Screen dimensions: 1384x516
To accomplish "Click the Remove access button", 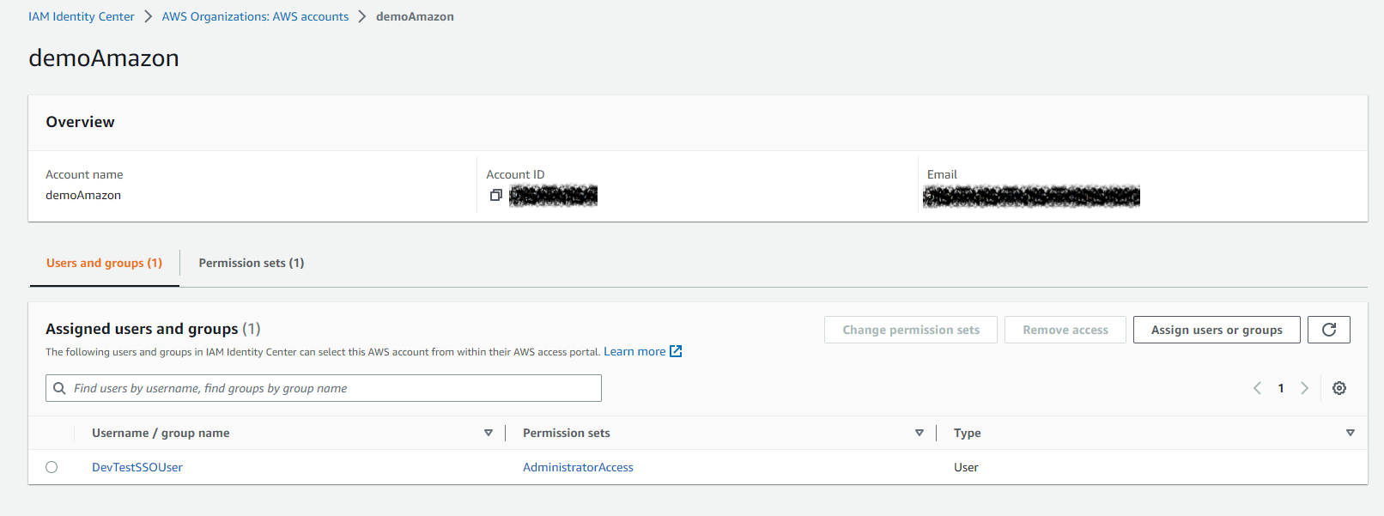I will 1065,329.
